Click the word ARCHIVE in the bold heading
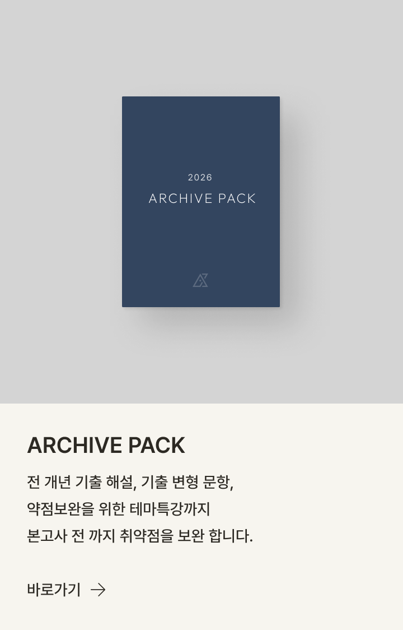Image resolution: width=403 pixels, height=630 pixels. point(74,445)
